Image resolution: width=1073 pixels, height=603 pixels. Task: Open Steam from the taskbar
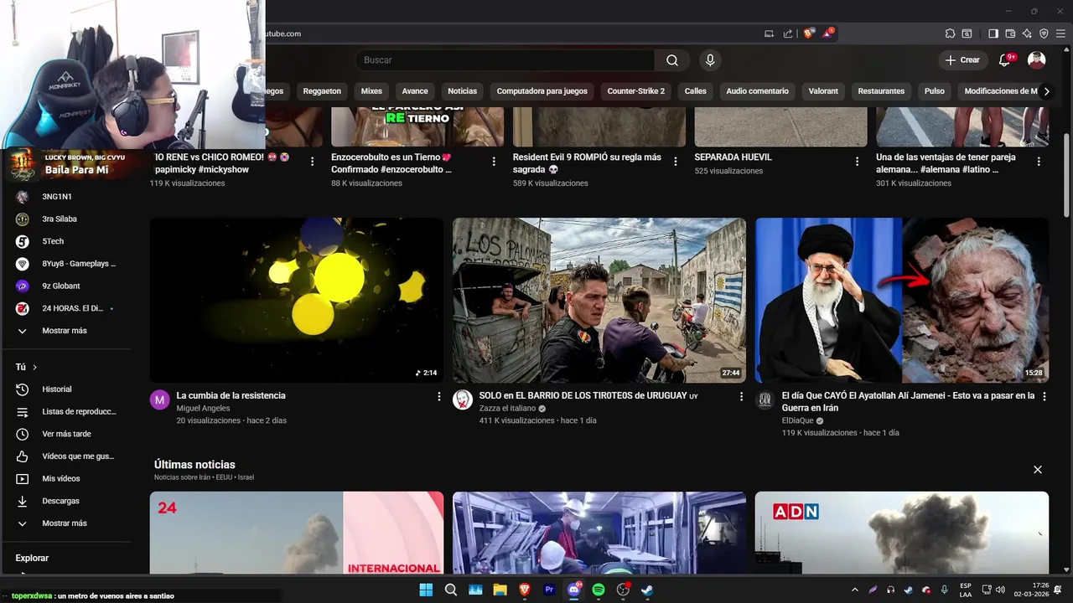point(647,590)
